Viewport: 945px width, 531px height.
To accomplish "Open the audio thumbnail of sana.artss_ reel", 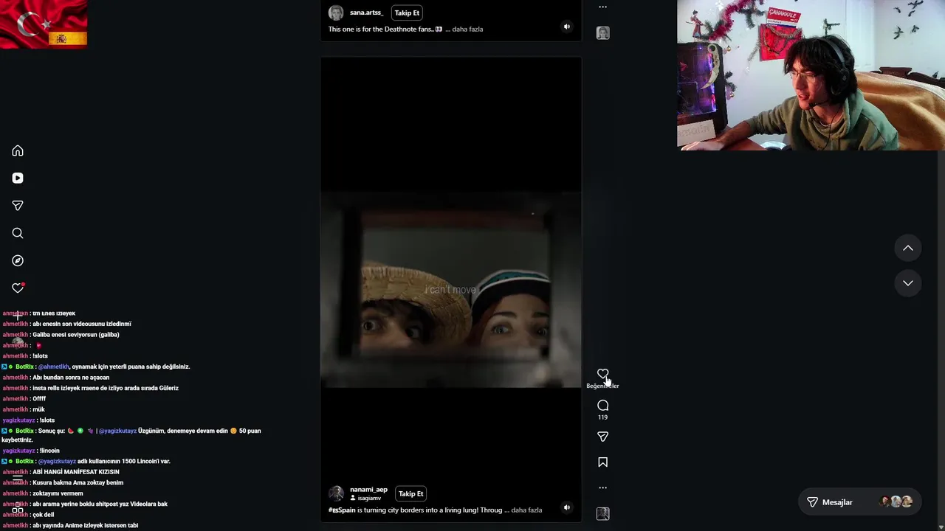I will click(602, 32).
